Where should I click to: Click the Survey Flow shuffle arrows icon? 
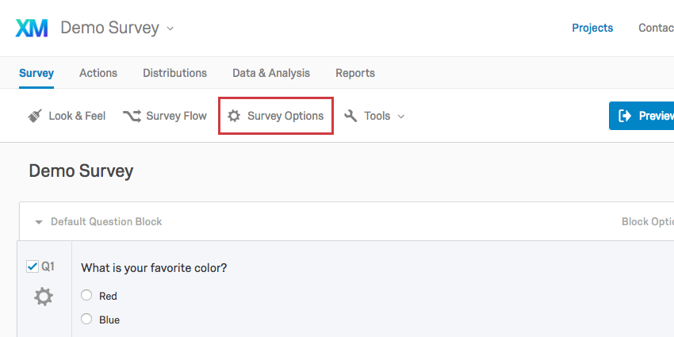tap(132, 116)
